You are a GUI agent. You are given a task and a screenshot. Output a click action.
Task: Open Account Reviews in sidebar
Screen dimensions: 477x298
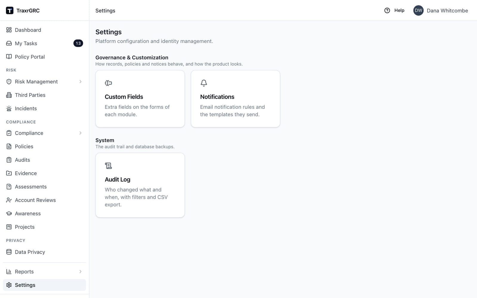click(x=44, y=200)
